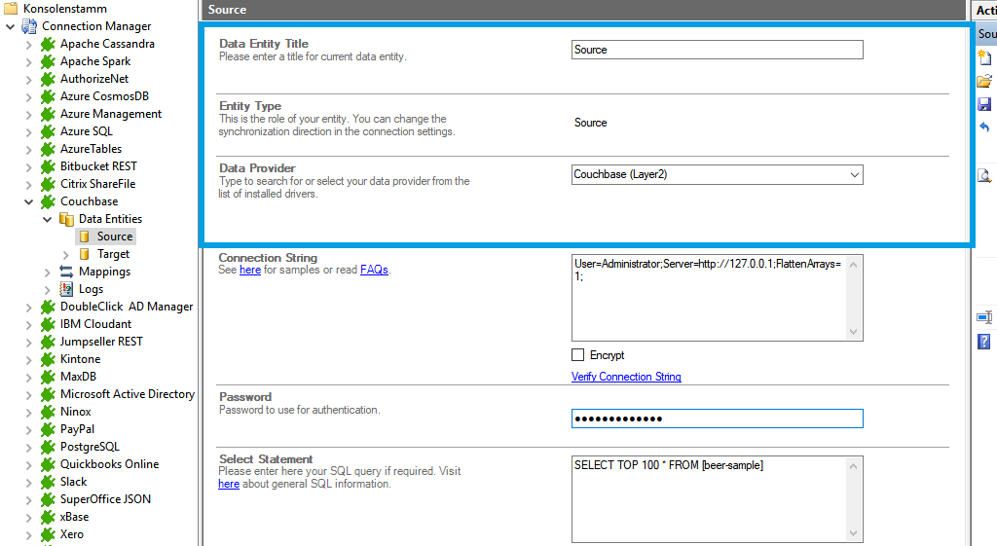The image size is (997, 546).
Task: Select PostgreSQL connection in the tree
Action: (89, 447)
